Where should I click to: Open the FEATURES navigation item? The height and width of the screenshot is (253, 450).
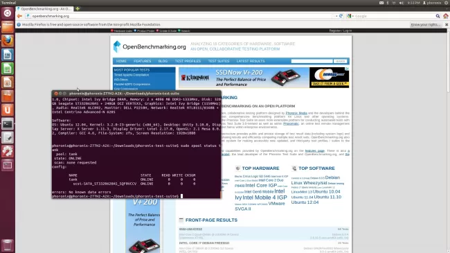pyautogui.click(x=142, y=61)
